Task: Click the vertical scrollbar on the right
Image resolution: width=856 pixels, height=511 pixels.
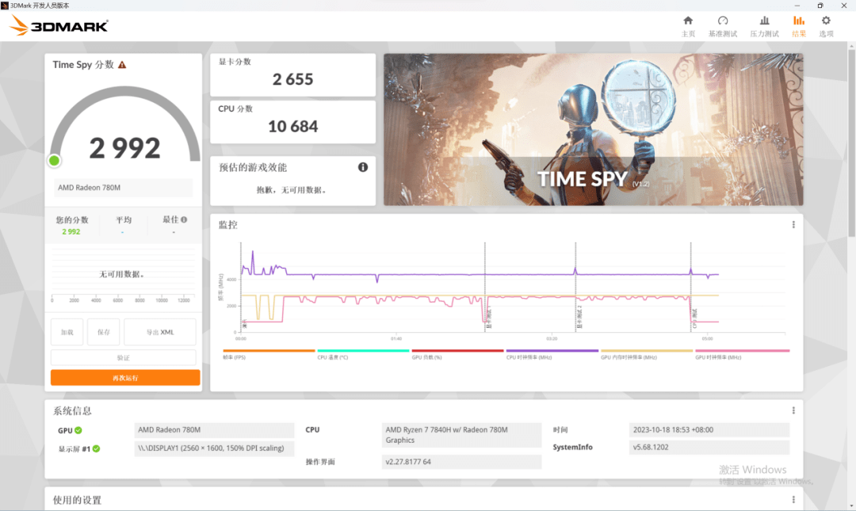Action: point(851,142)
